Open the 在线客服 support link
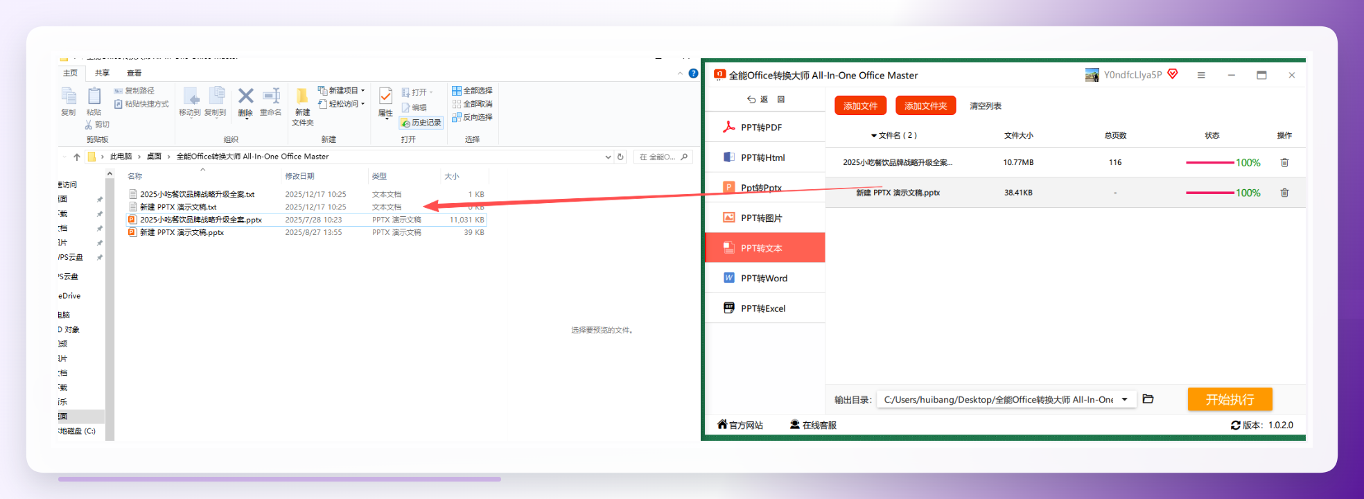 813,425
